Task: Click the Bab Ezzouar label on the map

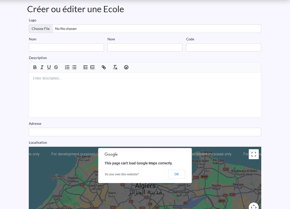Action: (x=181, y=192)
